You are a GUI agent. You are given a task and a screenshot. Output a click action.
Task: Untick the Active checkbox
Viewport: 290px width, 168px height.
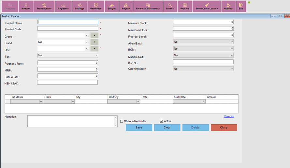pos(162,121)
